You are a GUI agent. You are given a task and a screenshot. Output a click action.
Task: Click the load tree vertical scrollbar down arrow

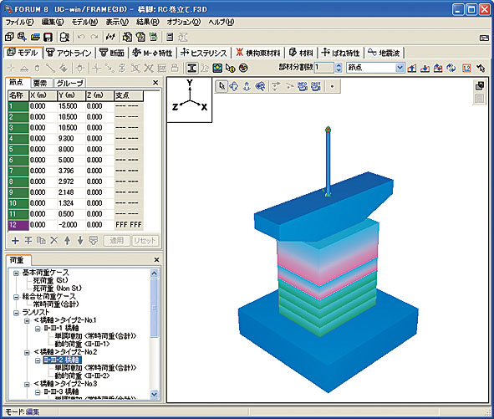[x=154, y=394]
